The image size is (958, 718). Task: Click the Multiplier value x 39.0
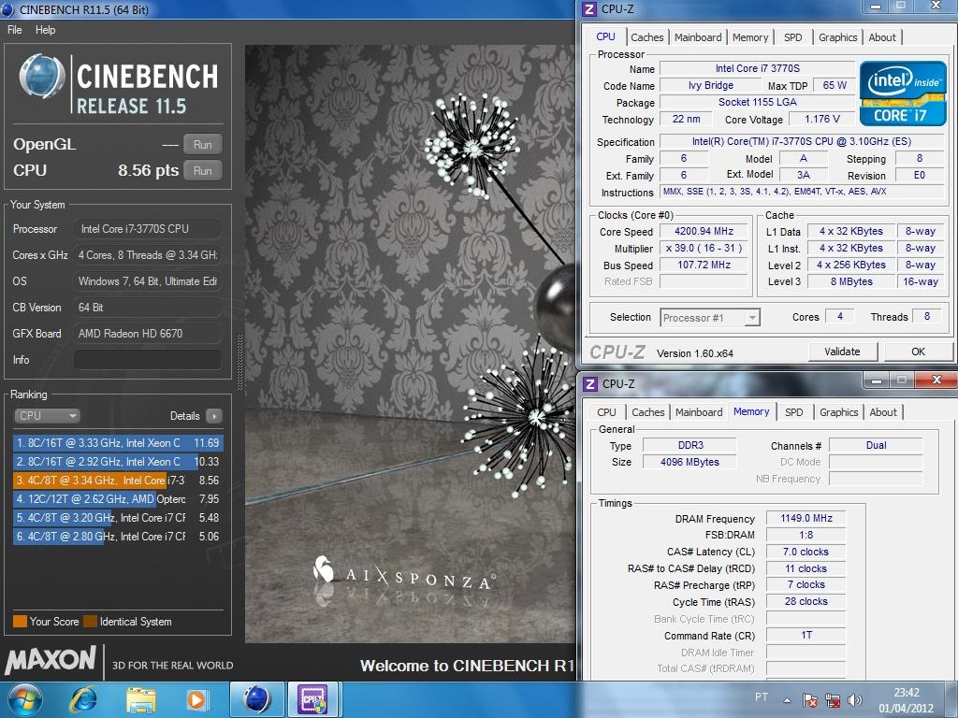[x=704, y=249]
